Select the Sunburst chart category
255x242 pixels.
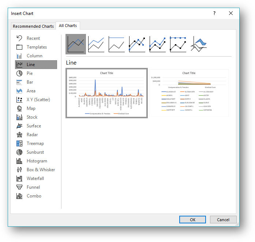(35, 152)
